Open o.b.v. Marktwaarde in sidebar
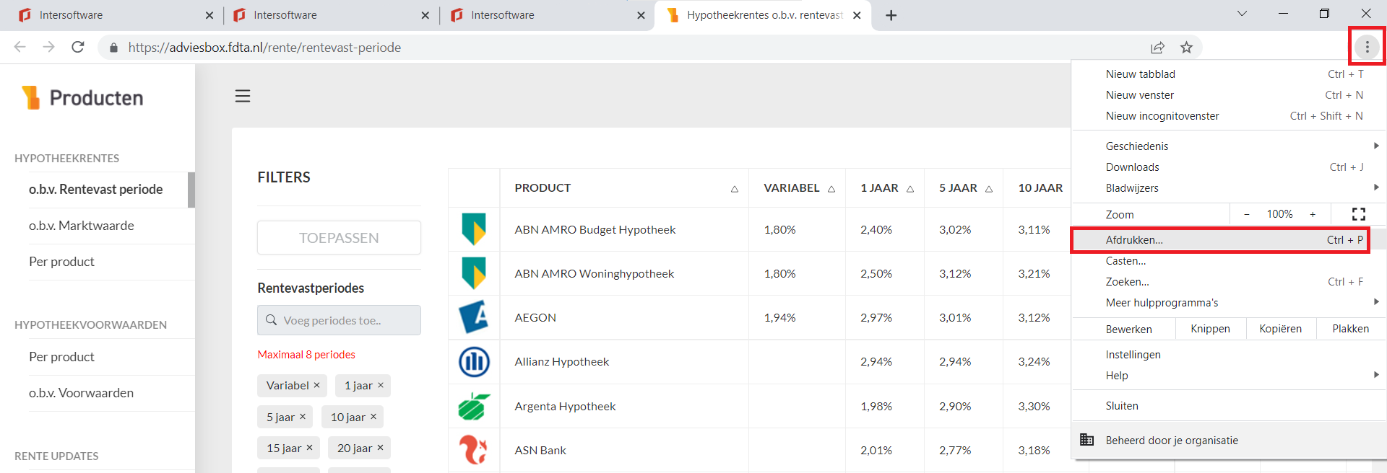 click(x=81, y=226)
